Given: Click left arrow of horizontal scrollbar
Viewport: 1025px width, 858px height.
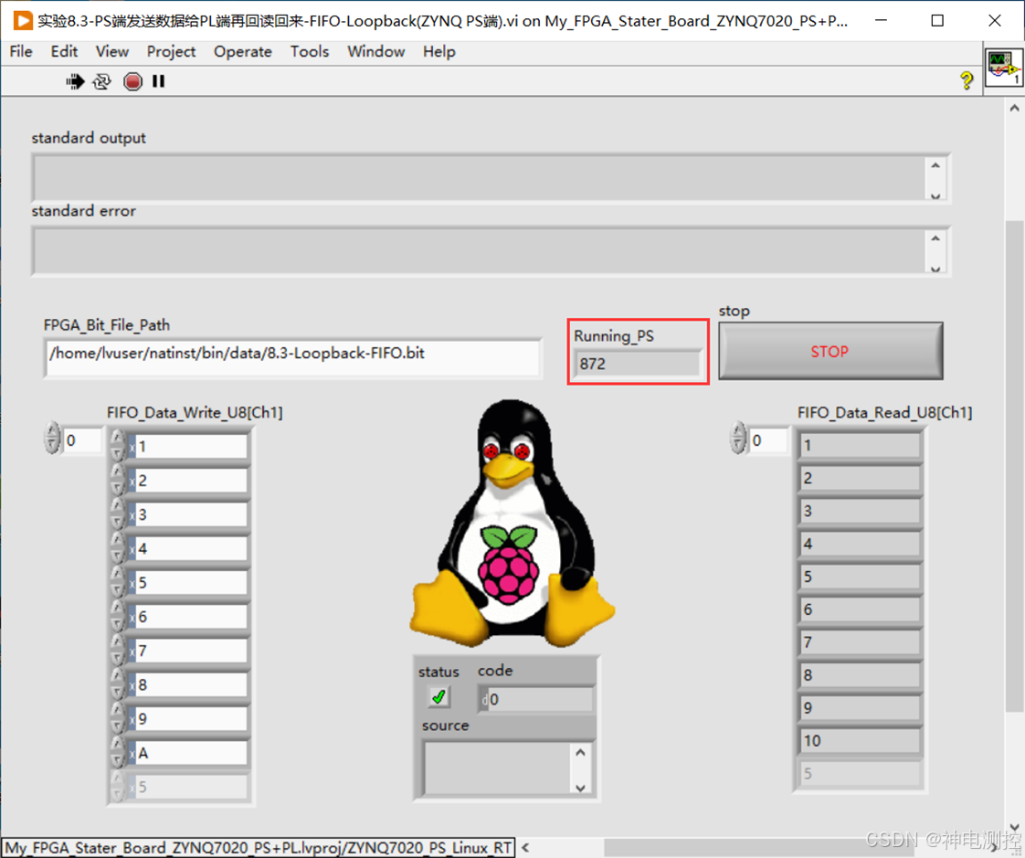Looking at the screenshot, I should click(x=525, y=848).
